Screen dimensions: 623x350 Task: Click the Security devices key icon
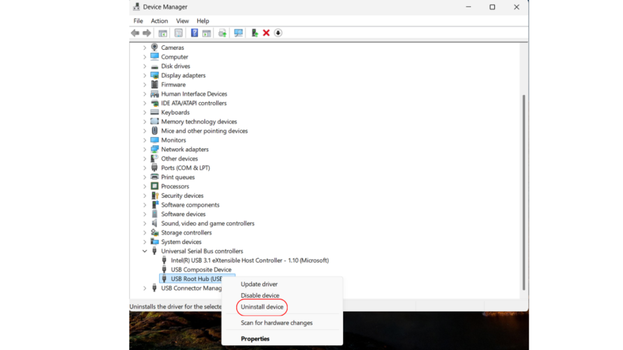click(155, 195)
